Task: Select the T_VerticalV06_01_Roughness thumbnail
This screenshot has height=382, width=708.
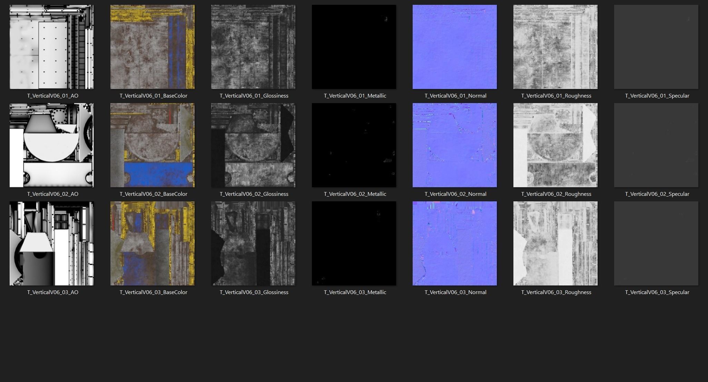Action: pyautogui.click(x=555, y=47)
